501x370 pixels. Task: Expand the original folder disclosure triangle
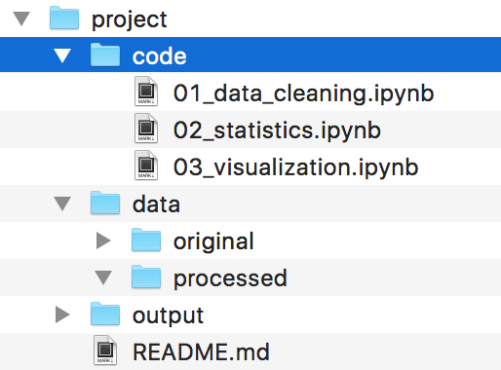coord(103,240)
